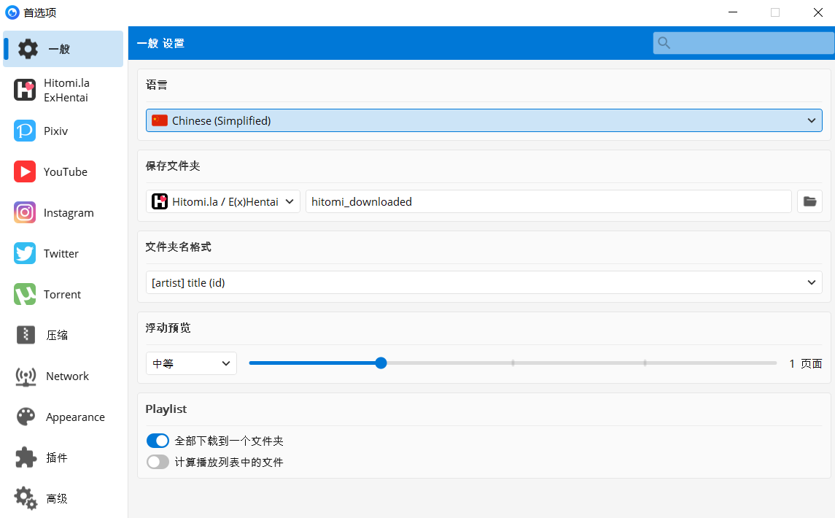Switch to the YouTube settings tab
This screenshot has width=835, height=518.
pos(63,171)
